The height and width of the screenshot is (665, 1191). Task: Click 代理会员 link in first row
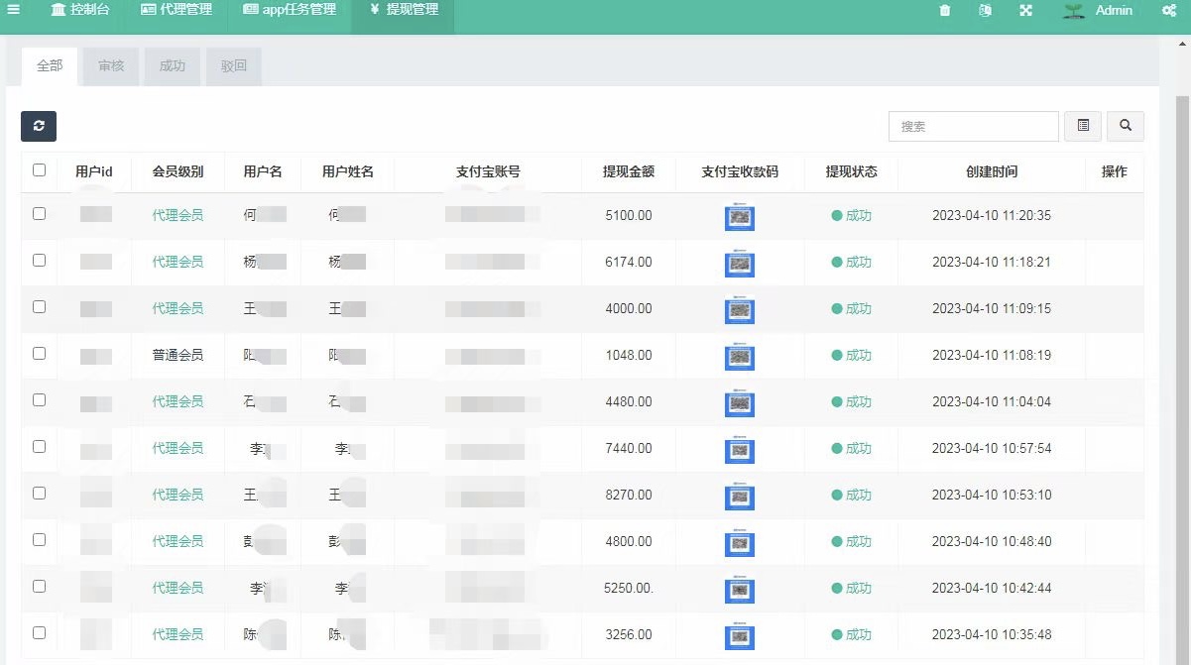pyautogui.click(x=178, y=215)
